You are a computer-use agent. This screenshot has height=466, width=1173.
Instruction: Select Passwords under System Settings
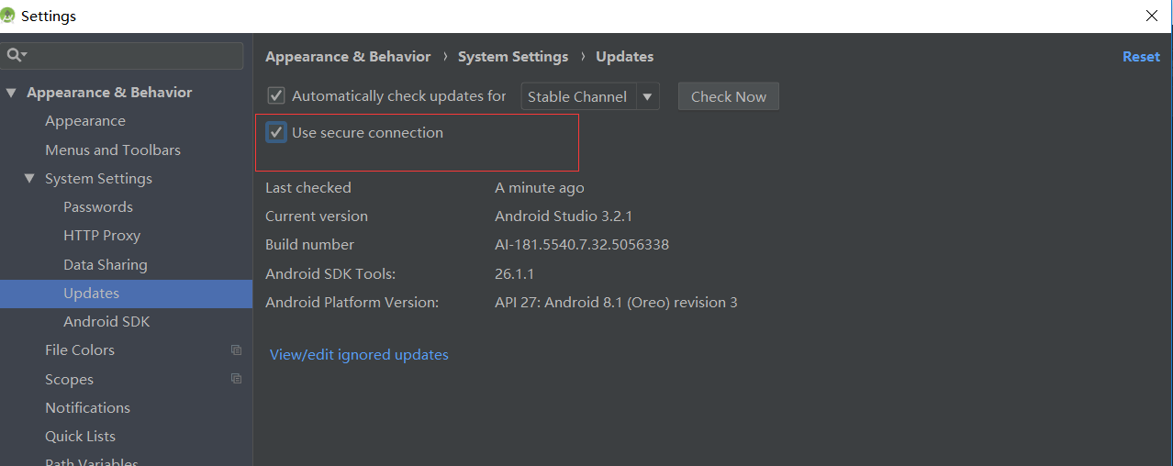pos(98,207)
